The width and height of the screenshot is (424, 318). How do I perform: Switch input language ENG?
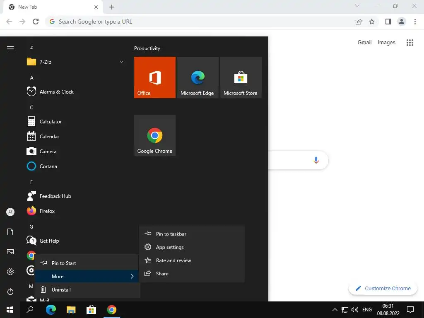point(367,310)
